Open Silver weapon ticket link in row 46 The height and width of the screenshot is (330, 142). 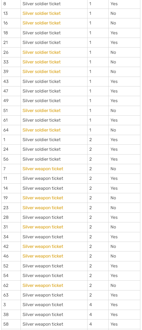pyautogui.click(x=43, y=256)
